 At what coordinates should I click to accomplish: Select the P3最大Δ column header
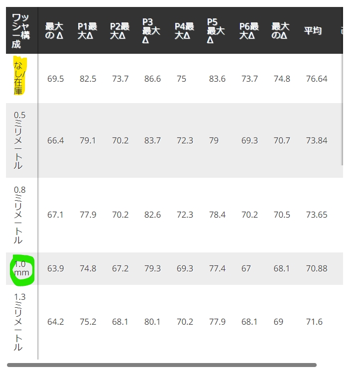pos(151,30)
